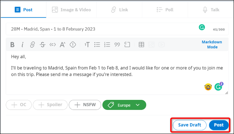Toggle the Spoiler tag
Viewport: 234px width, 134px height.
tap(50, 105)
